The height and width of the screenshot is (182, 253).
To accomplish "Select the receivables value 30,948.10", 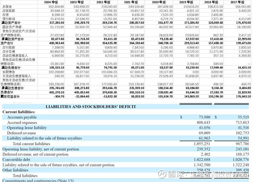I will click(57, 11).
